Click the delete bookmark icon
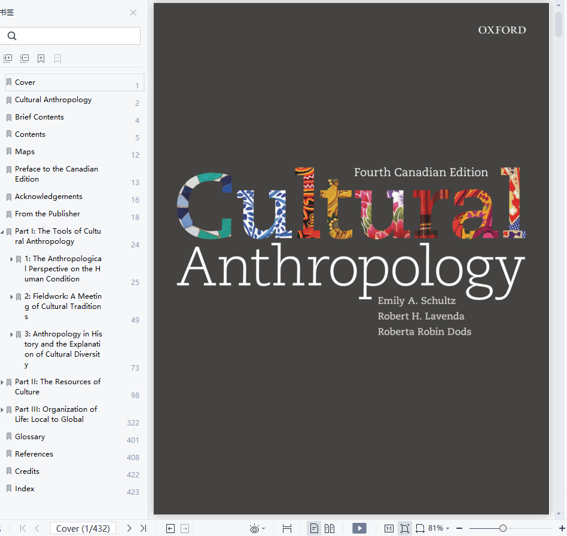The width and height of the screenshot is (567, 536). tap(57, 59)
